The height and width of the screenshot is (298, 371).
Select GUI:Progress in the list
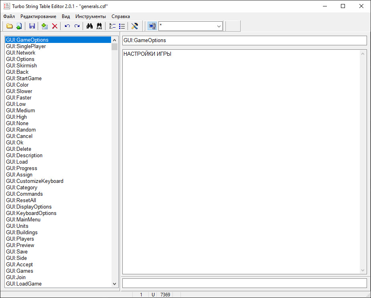58,168
